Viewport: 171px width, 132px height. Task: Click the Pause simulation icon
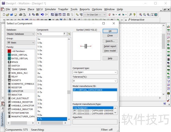tap(122, 20)
